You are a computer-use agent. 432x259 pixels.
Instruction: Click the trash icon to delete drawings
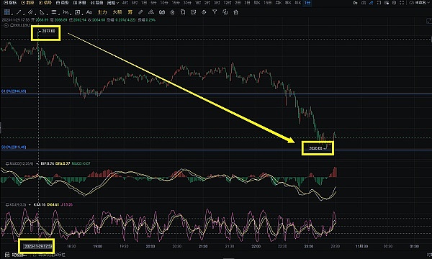coord(236,12)
